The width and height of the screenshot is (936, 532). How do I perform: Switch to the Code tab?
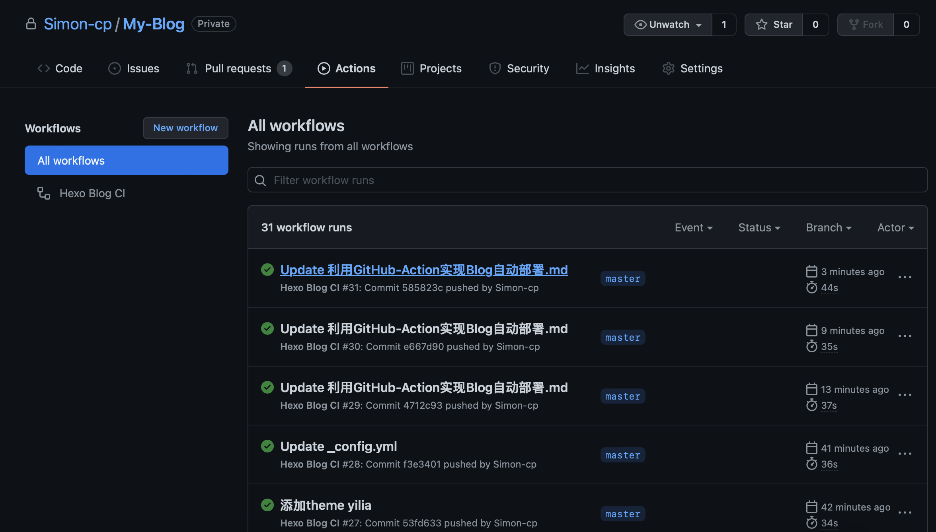[60, 68]
